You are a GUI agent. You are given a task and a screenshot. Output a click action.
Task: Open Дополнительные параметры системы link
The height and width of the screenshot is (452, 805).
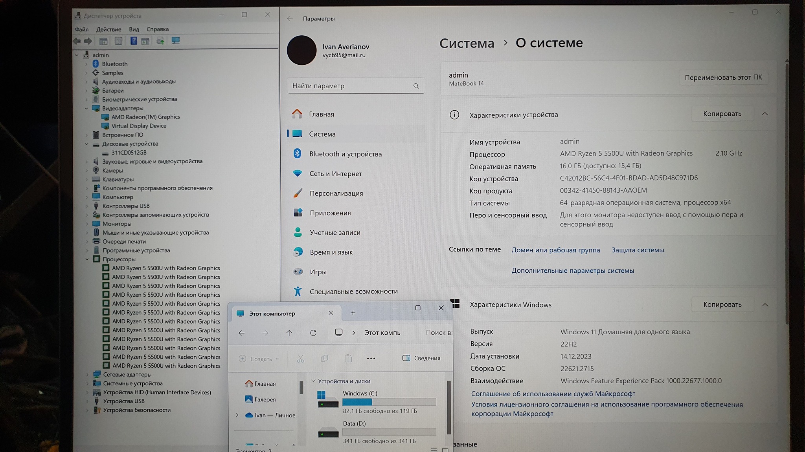572,271
